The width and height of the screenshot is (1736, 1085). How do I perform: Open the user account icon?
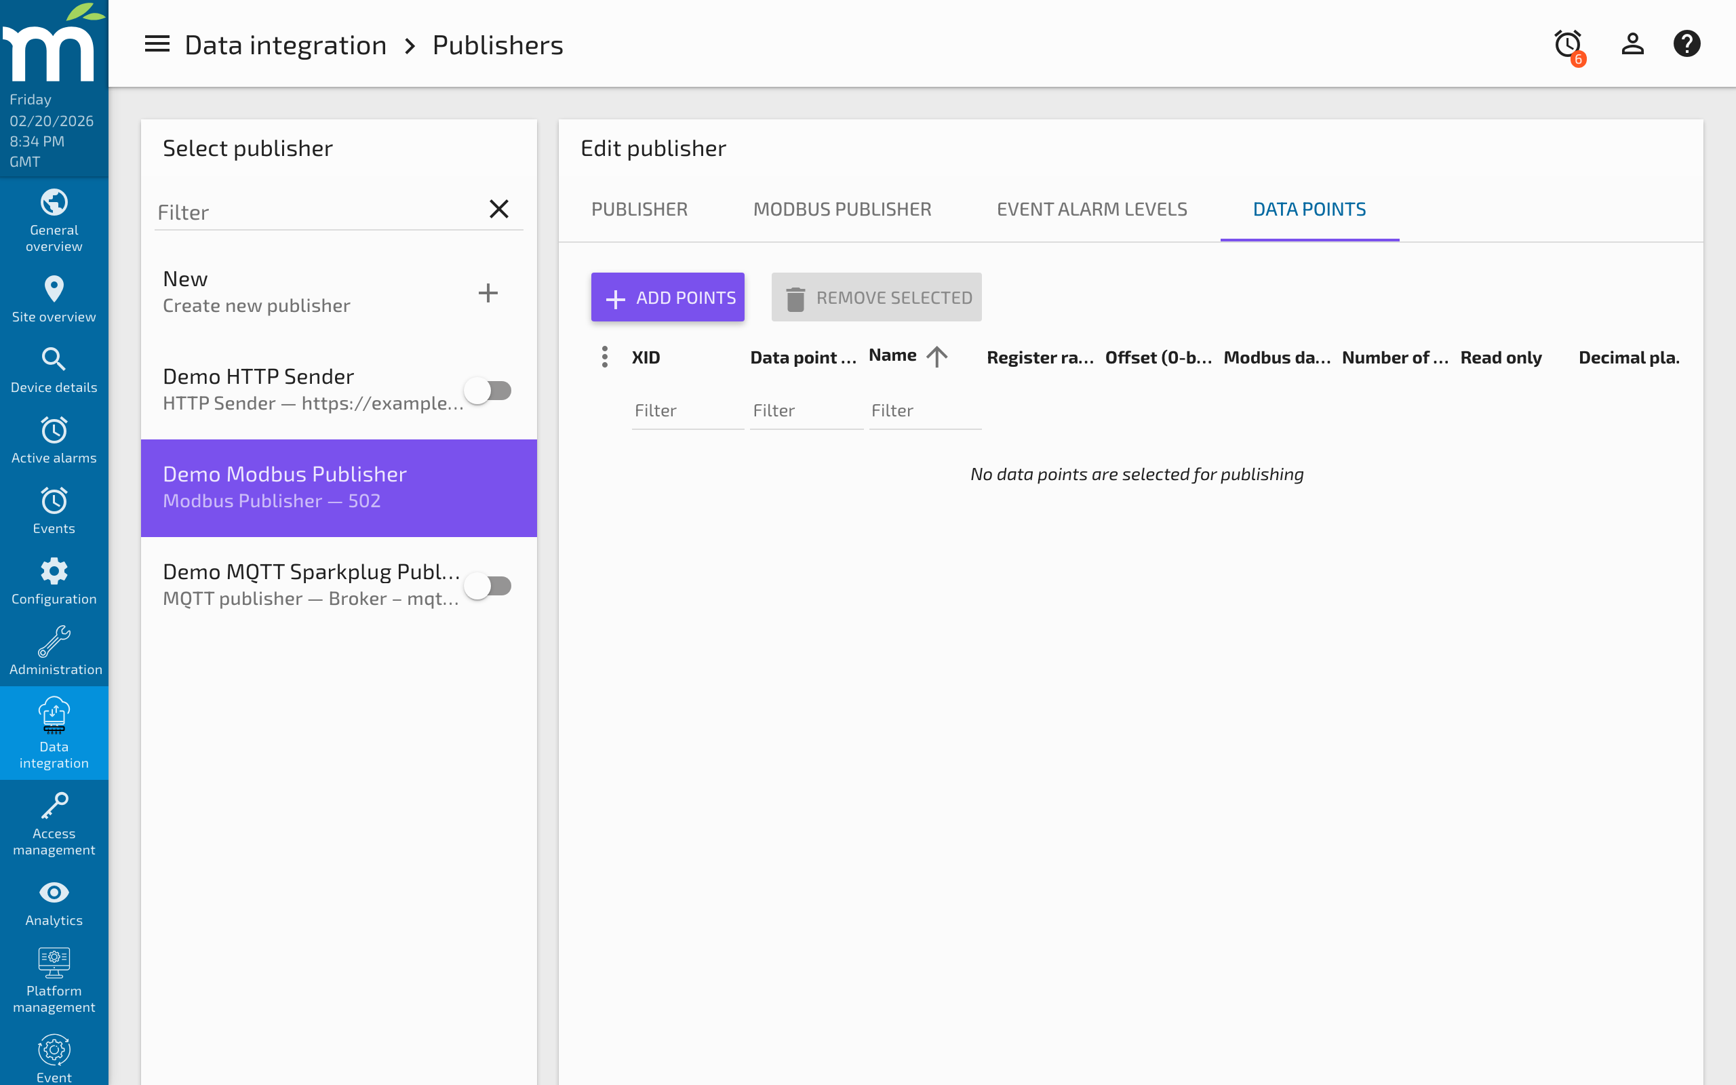point(1632,45)
